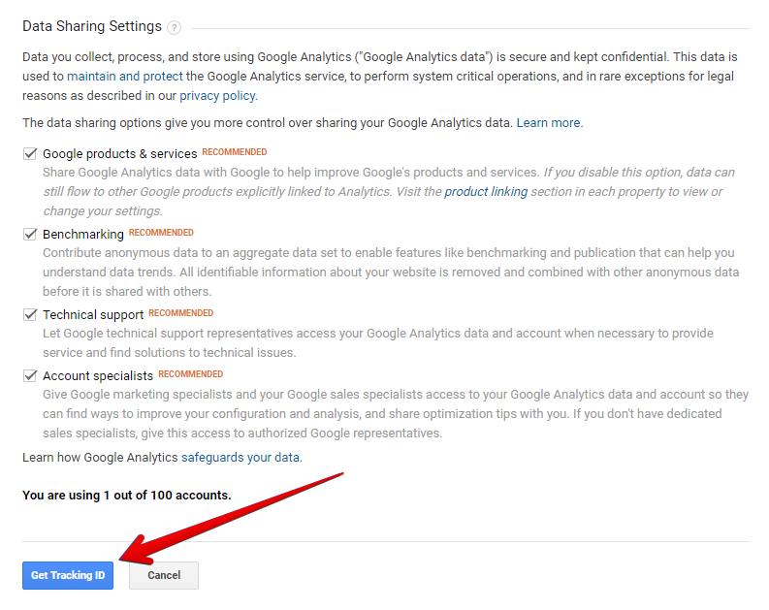Open the Data Sharing Settings help icon

(x=174, y=27)
